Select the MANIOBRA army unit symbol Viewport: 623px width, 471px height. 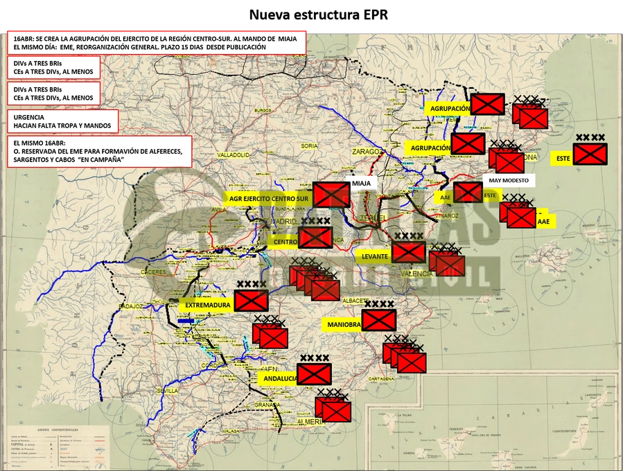pyautogui.click(x=379, y=320)
